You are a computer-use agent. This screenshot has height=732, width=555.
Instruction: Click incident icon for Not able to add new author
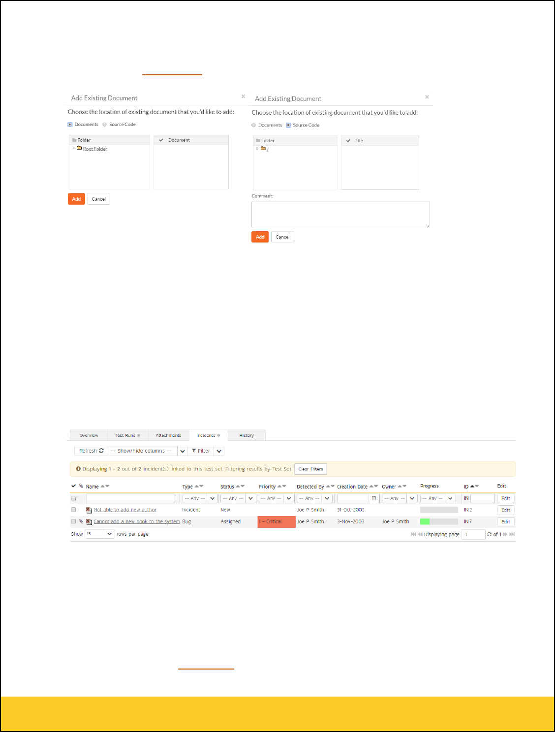pyautogui.click(x=89, y=510)
